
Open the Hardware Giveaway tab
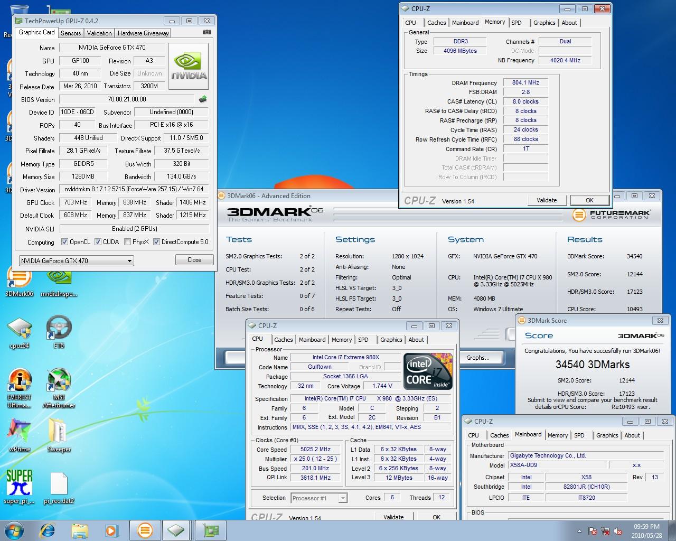coord(143,33)
